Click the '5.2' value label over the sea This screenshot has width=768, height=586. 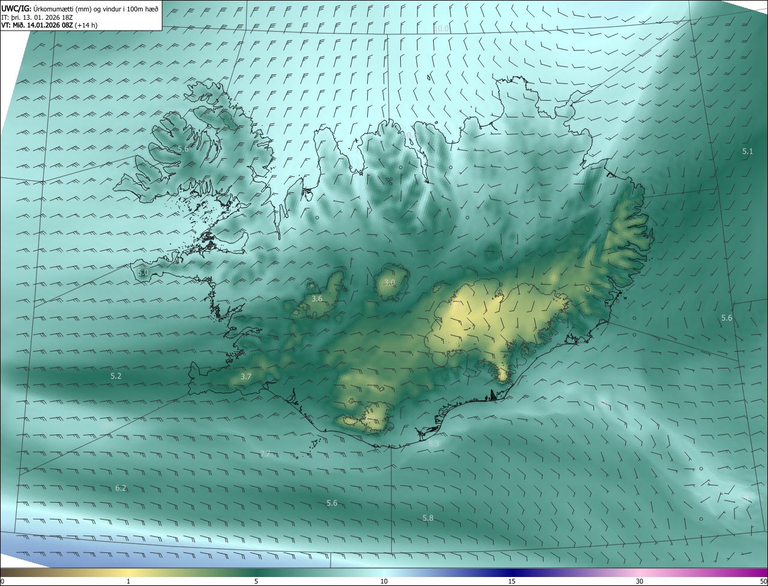116,376
